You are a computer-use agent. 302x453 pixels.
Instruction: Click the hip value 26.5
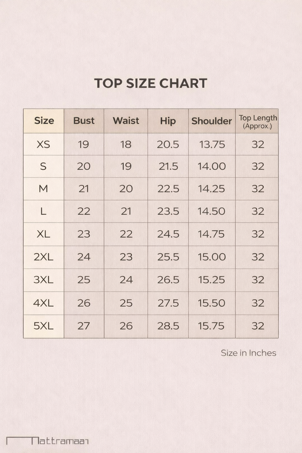pyautogui.click(x=168, y=280)
